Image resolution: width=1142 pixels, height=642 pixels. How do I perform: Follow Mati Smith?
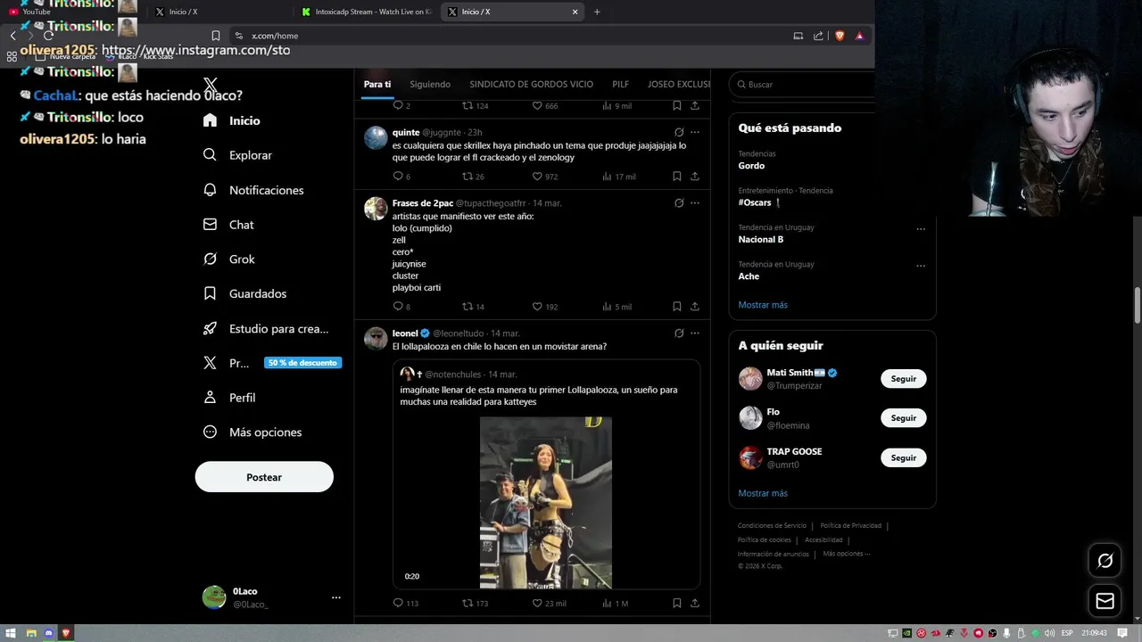point(903,379)
